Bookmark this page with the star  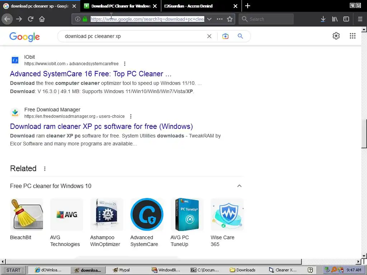click(x=230, y=19)
